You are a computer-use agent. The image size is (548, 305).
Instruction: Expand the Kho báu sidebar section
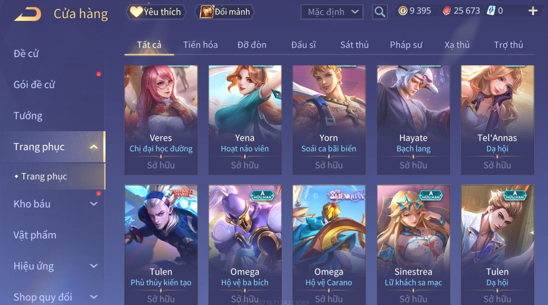[94, 204]
